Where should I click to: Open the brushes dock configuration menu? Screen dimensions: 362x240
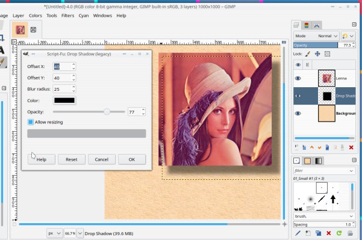(x=354, y=160)
